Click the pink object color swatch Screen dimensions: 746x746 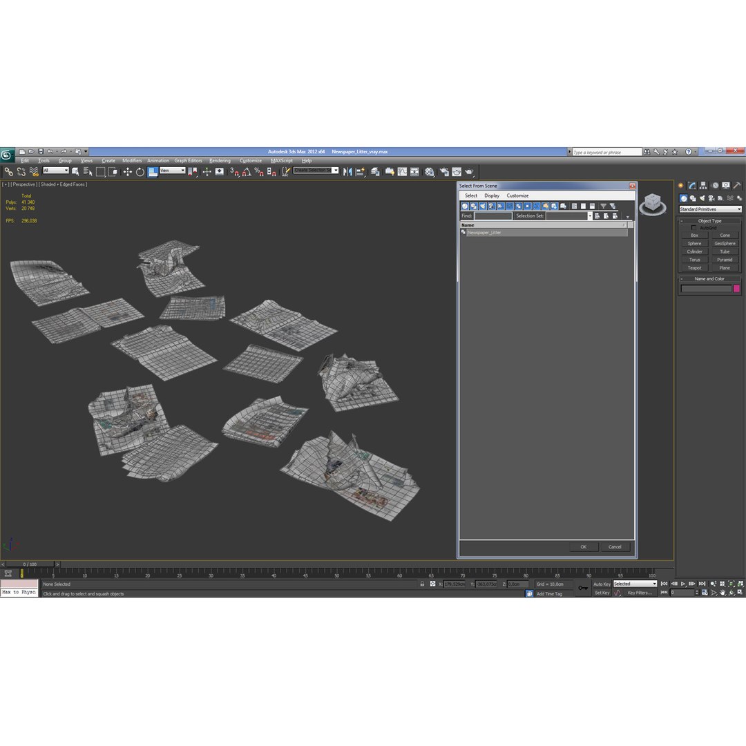coord(736,289)
